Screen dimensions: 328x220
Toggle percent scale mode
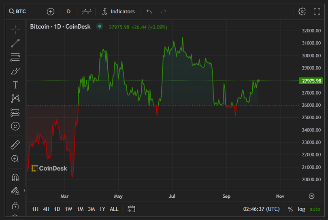click(x=290, y=209)
